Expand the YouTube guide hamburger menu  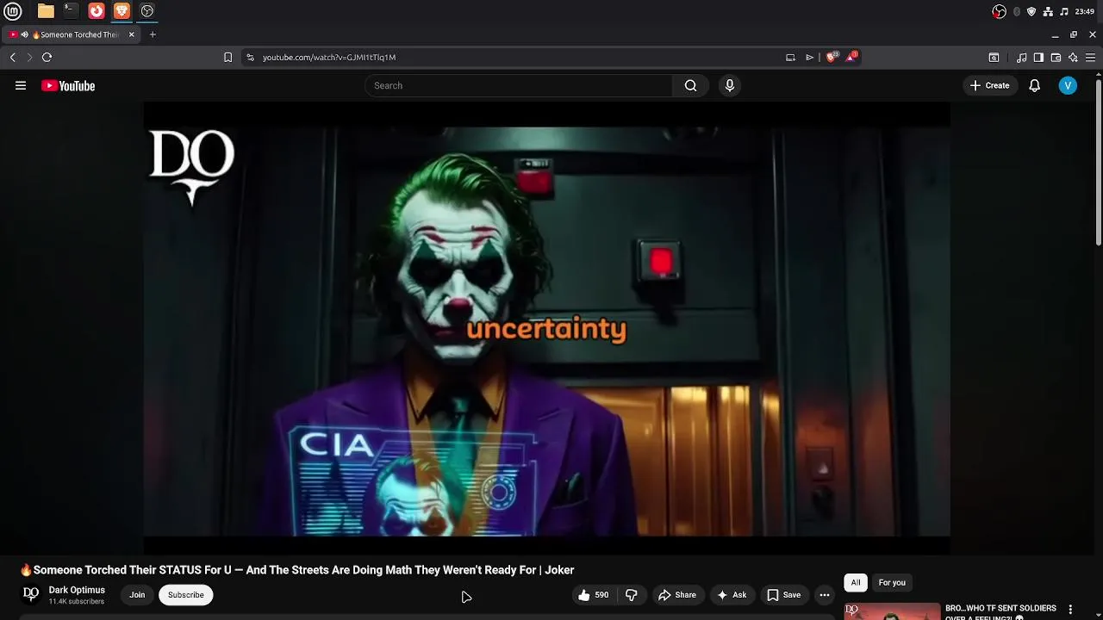pyautogui.click(x=21, y=85)
